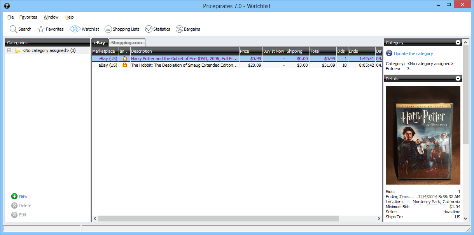The width and height of the screenshot is (474, 235).
Task: Sort by Ends column header
Action: 362,51
